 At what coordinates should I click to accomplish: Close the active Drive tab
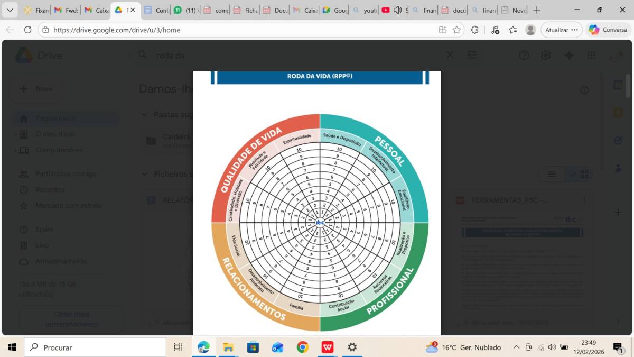(133, 10)
